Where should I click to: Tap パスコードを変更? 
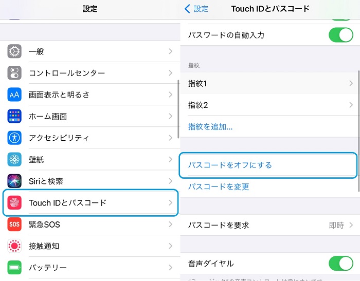219,186
